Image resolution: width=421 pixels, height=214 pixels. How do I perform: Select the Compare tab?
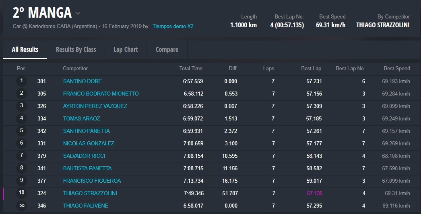tap(167, 50)
